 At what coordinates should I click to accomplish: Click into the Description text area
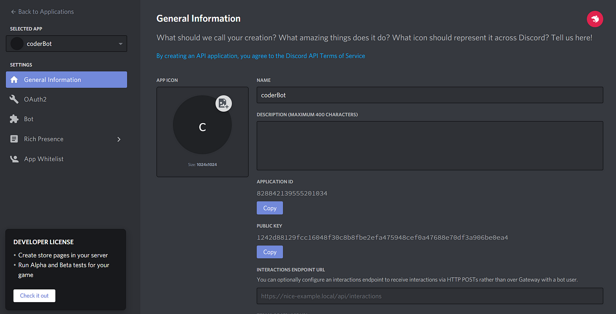(x=430, y=146)
